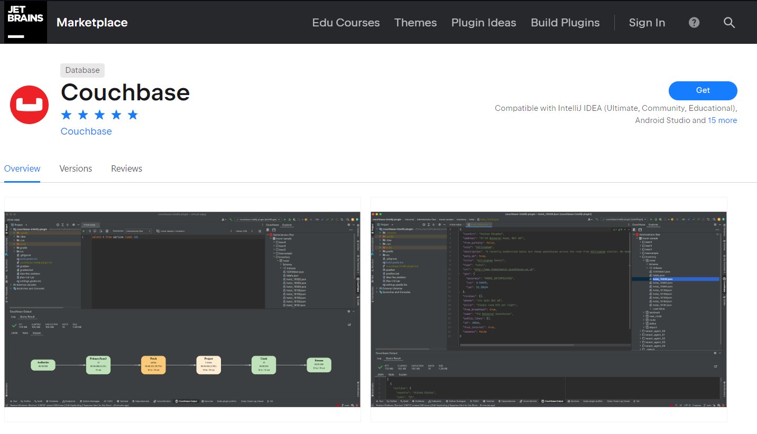Click the Database category tag
The height and width of the screenshot is (434, 757).
(82, 70)
